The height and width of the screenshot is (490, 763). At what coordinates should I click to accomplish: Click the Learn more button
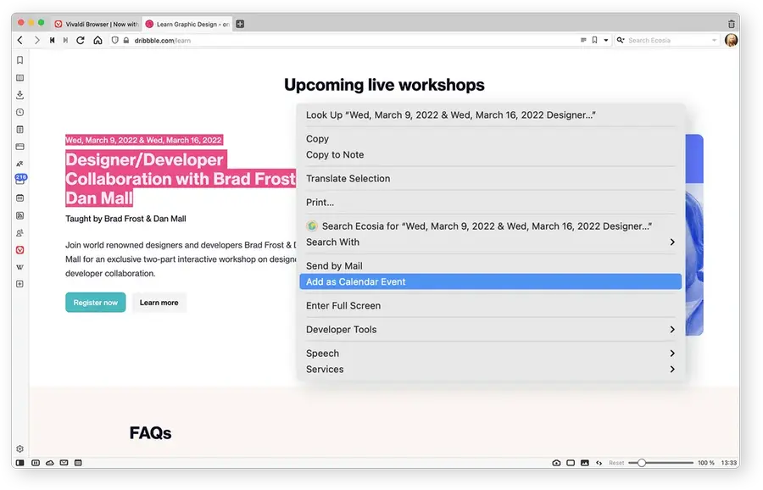click(x=159, y=303)
